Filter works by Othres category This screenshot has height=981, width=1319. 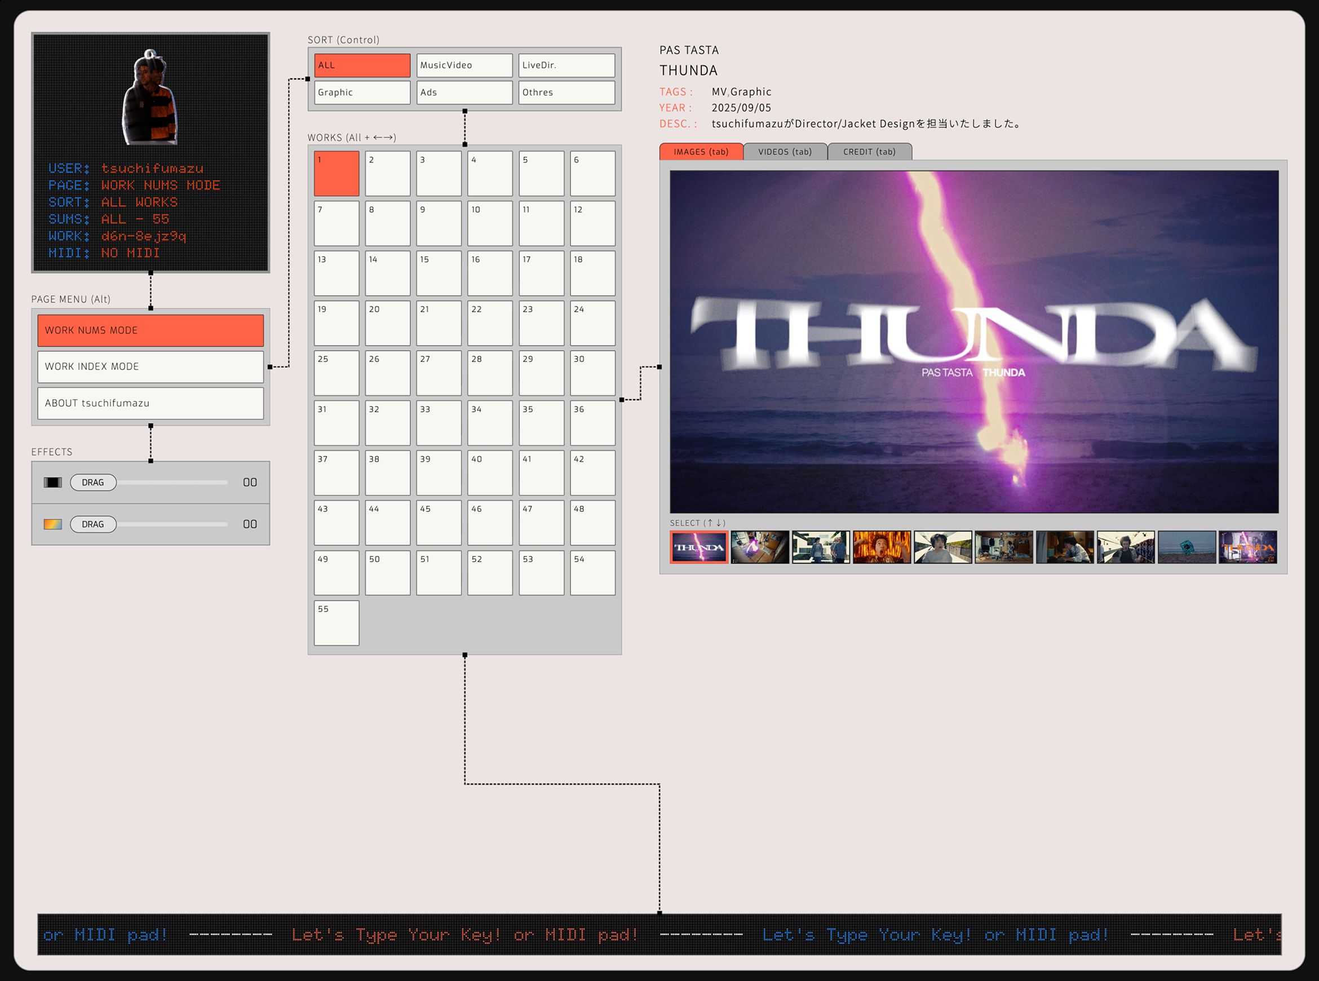tap(566, 92)
